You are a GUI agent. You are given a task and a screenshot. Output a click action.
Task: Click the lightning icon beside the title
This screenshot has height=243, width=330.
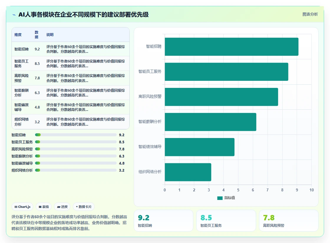coord(14,15)
